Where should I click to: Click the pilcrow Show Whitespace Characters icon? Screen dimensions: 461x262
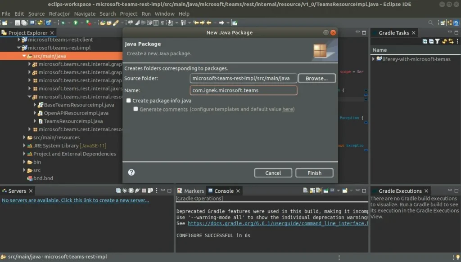click(162, 22)
